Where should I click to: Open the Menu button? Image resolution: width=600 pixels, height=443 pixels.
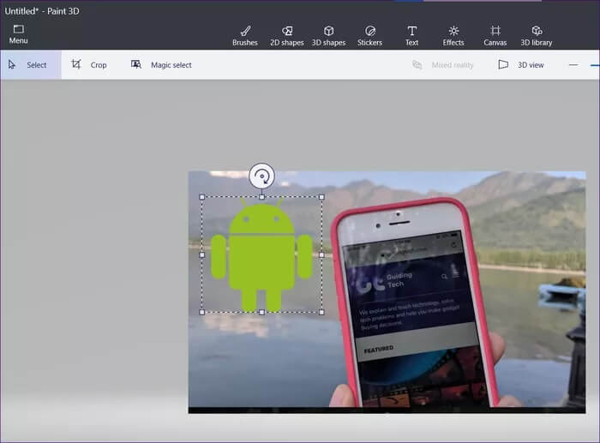tap(18, 34)
